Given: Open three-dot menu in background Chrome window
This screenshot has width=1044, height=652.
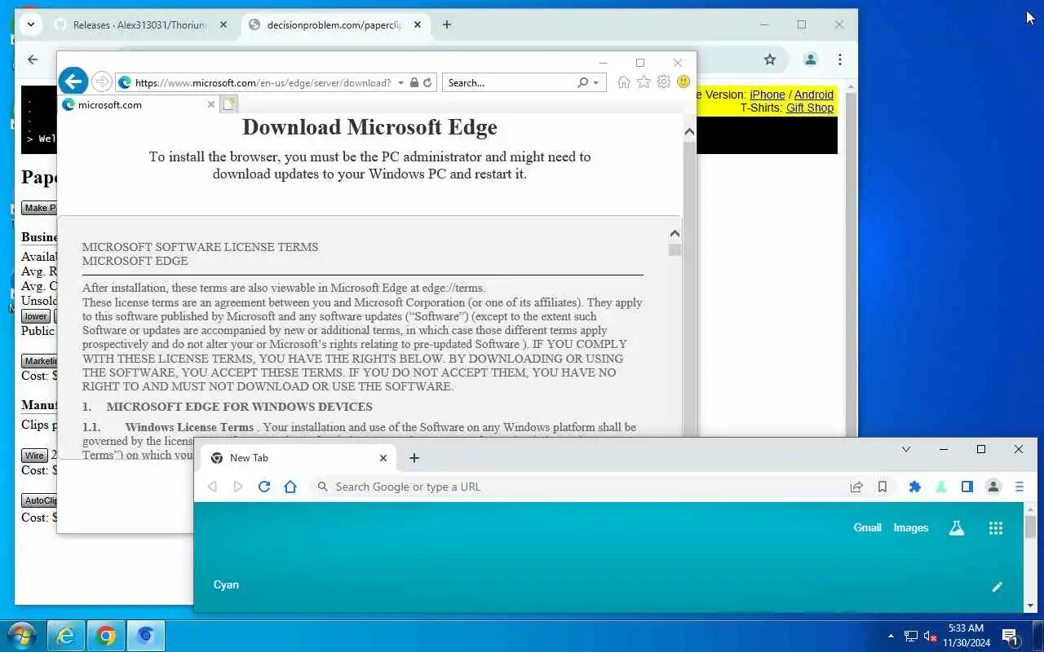Looking at the screenshot, I should click(x=840, y=59).
